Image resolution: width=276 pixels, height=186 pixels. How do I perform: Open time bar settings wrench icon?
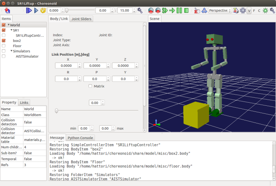pos(140,10)
